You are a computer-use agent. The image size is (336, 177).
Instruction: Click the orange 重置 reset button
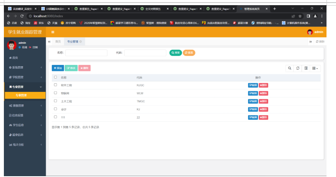[x=189, y=53]
